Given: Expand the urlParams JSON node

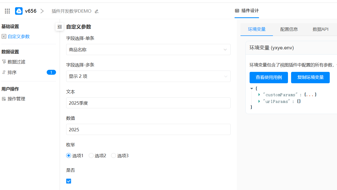Looking at the screenshot, I should 259,101.
